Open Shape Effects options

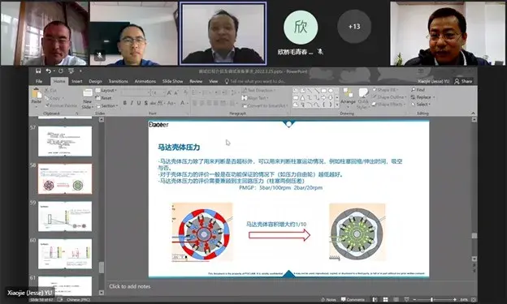(x=388, y=105)
